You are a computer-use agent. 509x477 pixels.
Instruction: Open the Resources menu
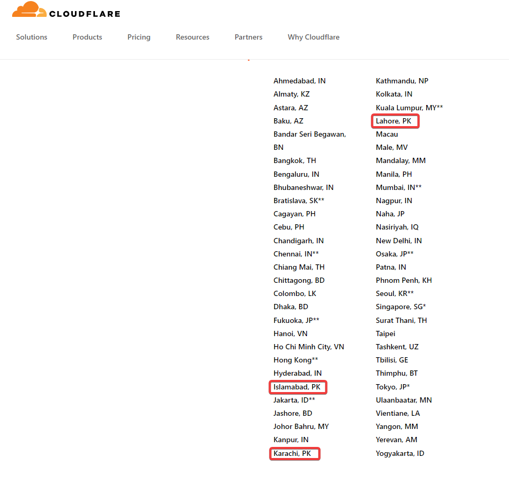(x=193, y=37)
